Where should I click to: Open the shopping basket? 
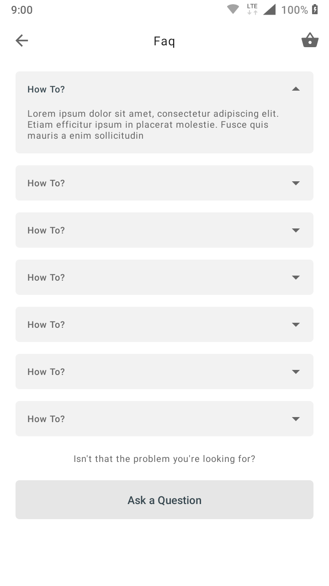click(310, 40)
